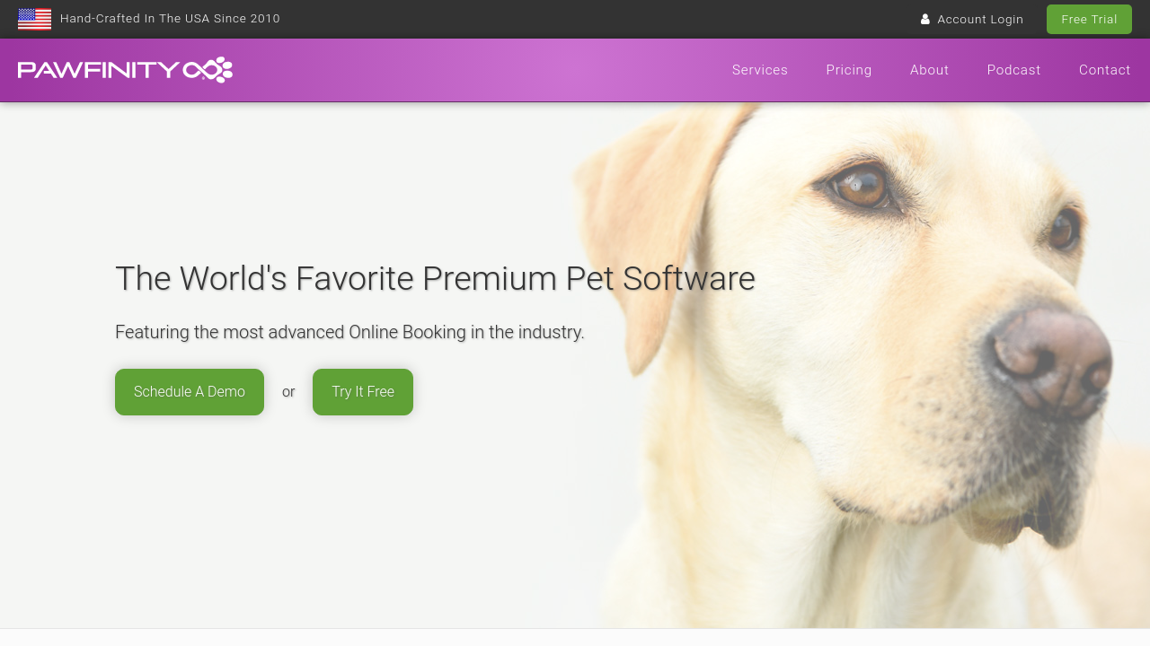Open the Account Login link

pyautogui.click(x=980, y=19)
